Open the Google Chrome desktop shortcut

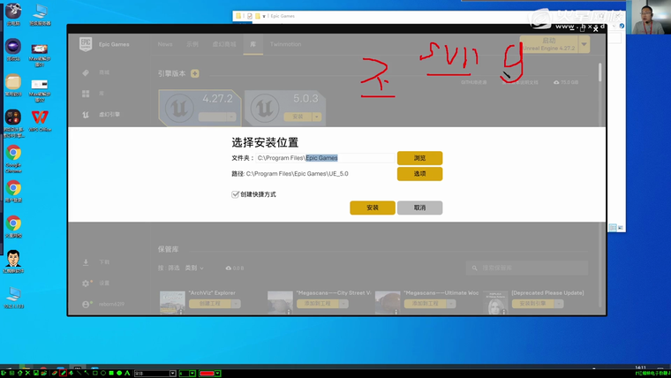(x=13, y=155)
